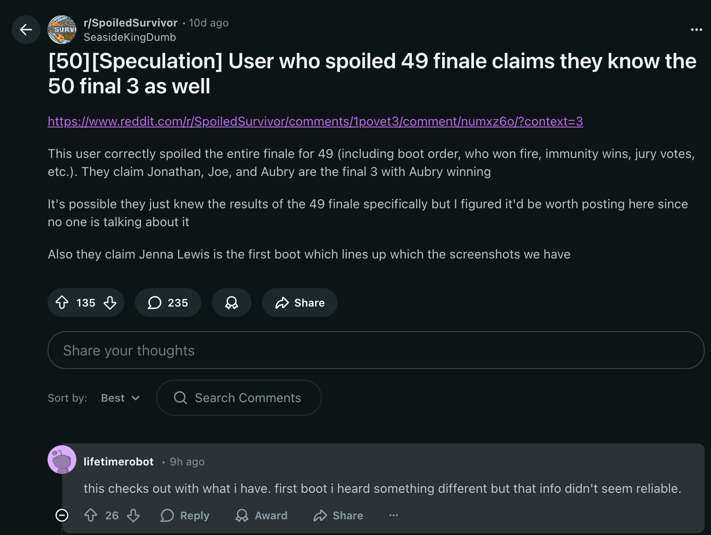Collapse the lifetimerobot comment thread
Screen dimensions: 711x535
click(x=62, y=515)
